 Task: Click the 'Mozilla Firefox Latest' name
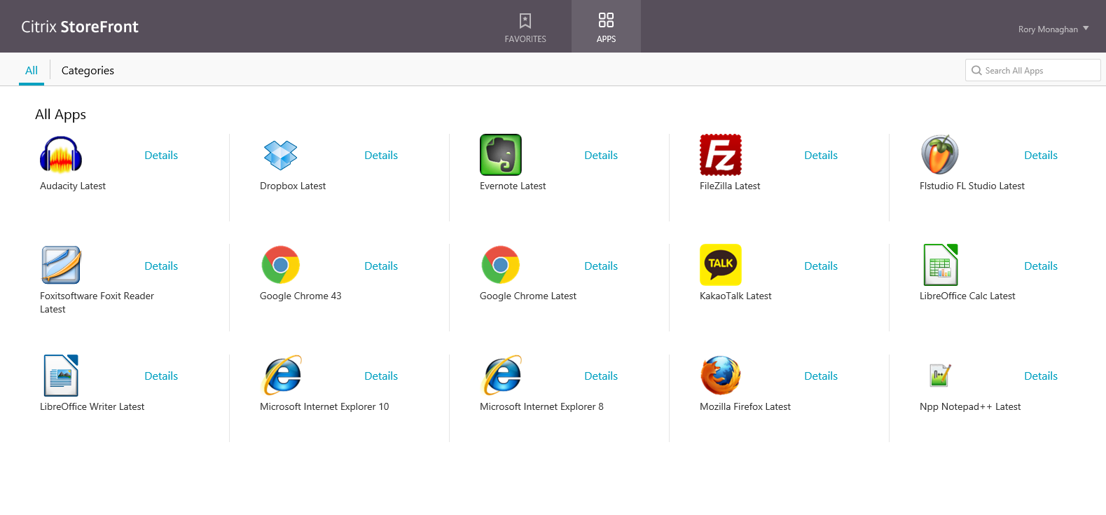(x=745, y=406)
